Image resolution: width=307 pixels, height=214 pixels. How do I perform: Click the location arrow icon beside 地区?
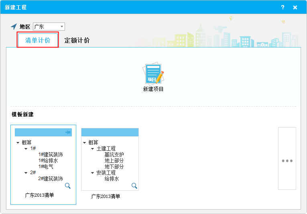[x=14, y=27]
